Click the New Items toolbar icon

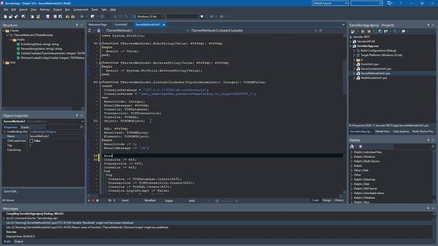pos(5,16)
